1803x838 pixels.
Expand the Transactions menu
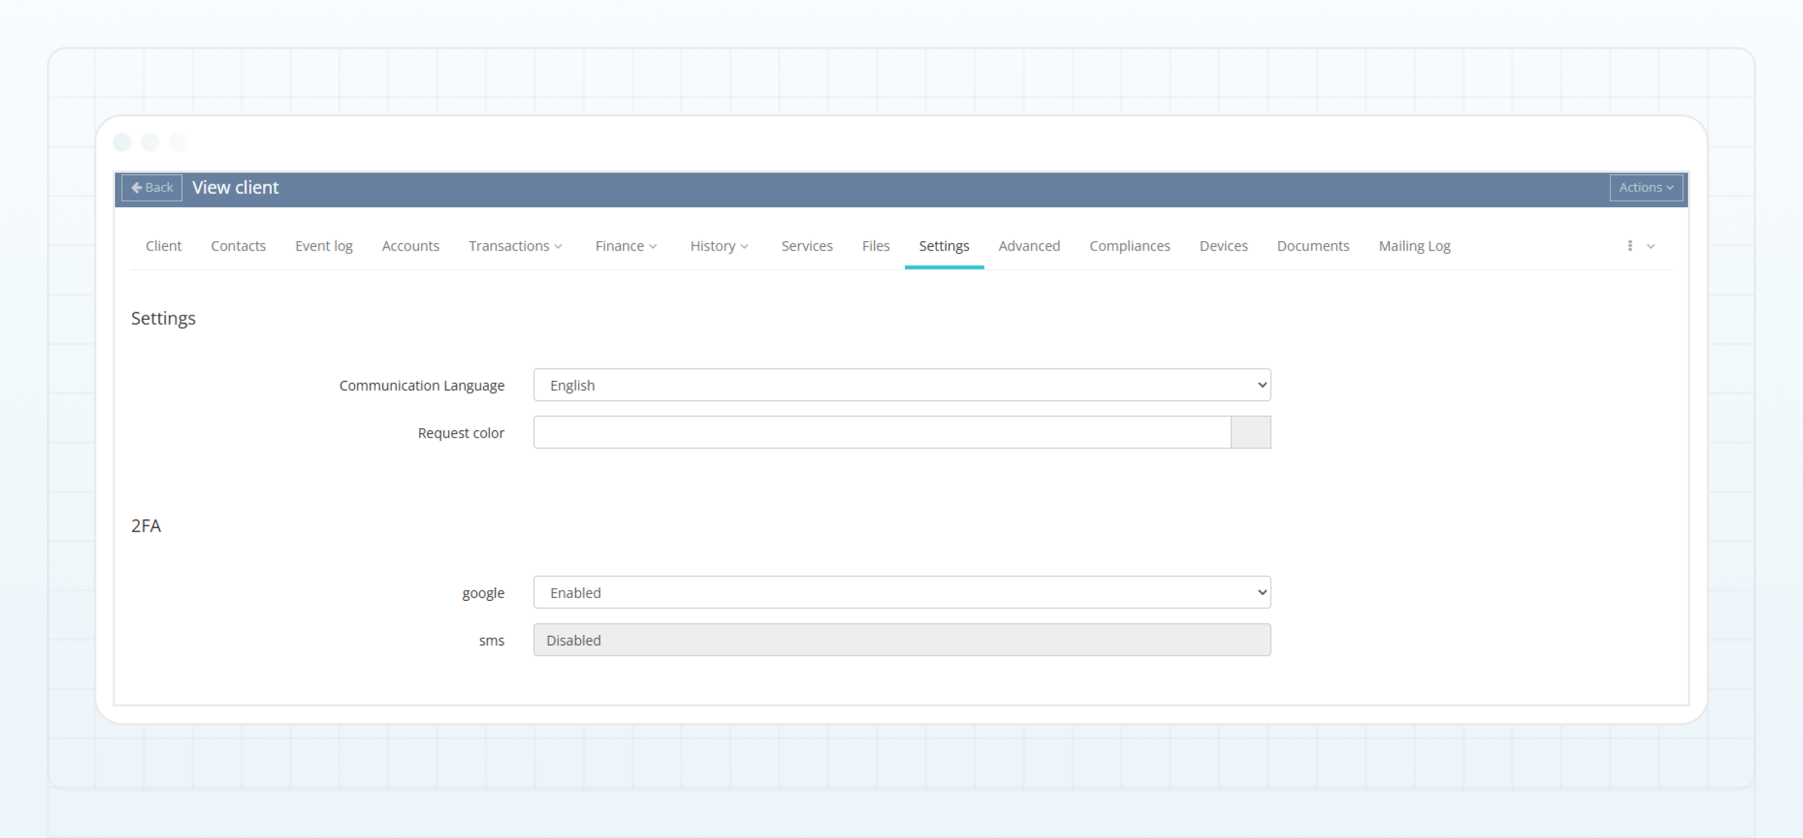tap(516, 246)
